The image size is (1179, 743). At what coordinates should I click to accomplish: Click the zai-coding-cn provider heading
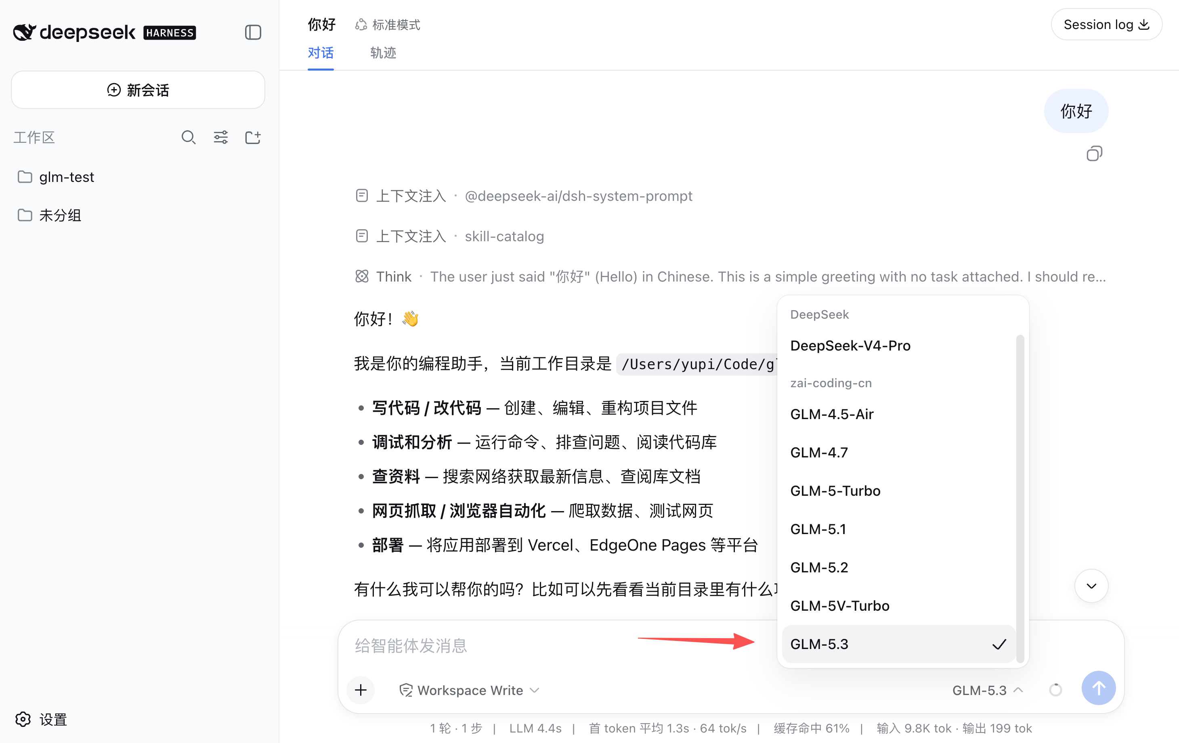coord(831,383)
